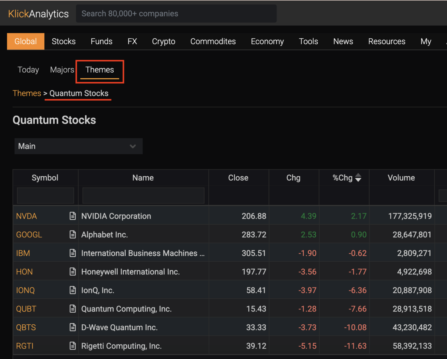Open the Economy menu
This screenshot has height=359, width=447.
click(x=267, y=41)
